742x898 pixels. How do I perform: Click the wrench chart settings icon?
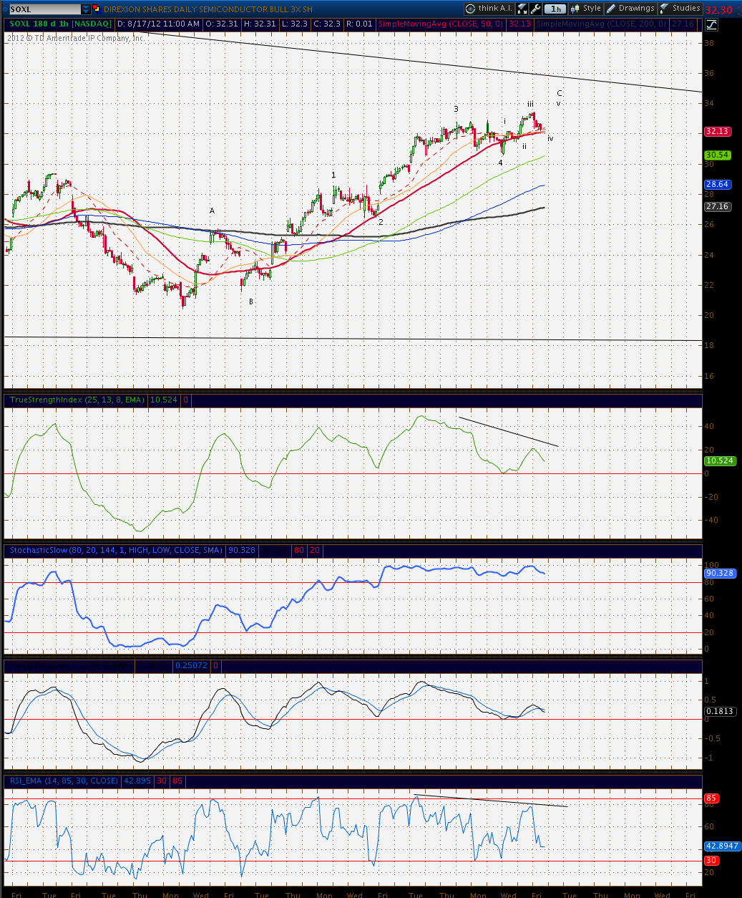point(535,9)
